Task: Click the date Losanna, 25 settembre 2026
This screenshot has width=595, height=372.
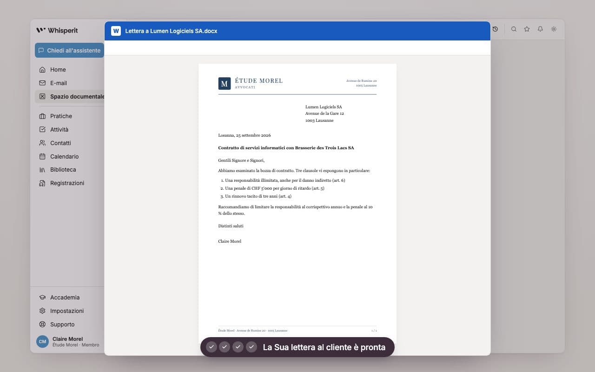Action: pyautogui.click(x=245, y=135)
